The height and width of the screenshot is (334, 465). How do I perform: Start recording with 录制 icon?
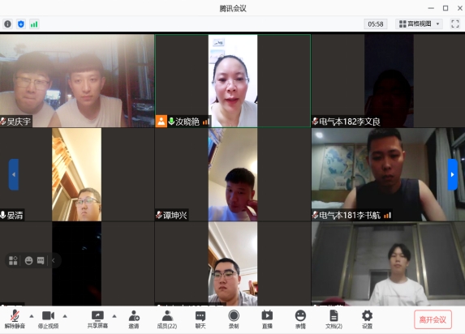click(x=234, y=319)
